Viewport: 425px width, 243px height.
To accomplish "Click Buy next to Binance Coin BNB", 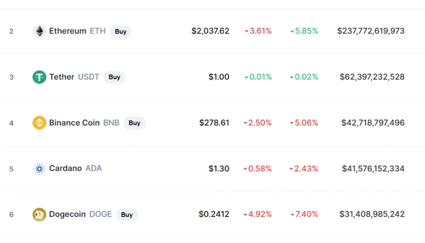I will (x=134, y=123).
